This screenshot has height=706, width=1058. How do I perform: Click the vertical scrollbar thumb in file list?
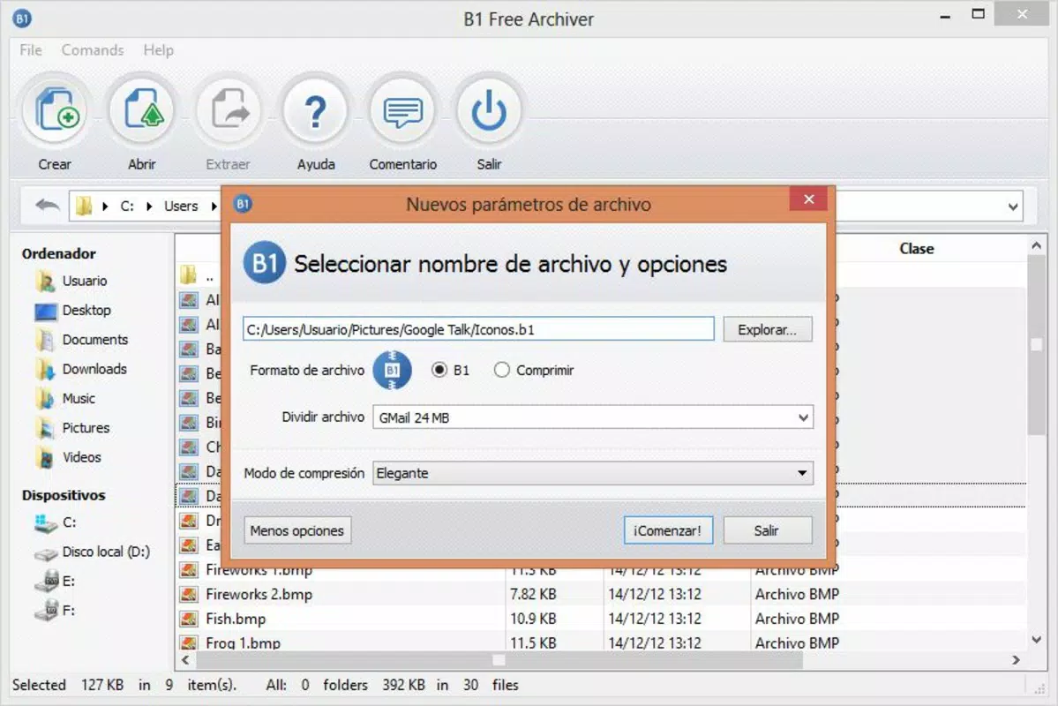point(1036,345)
